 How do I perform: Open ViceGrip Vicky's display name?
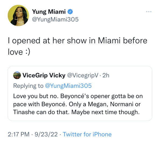pos(44,75)
